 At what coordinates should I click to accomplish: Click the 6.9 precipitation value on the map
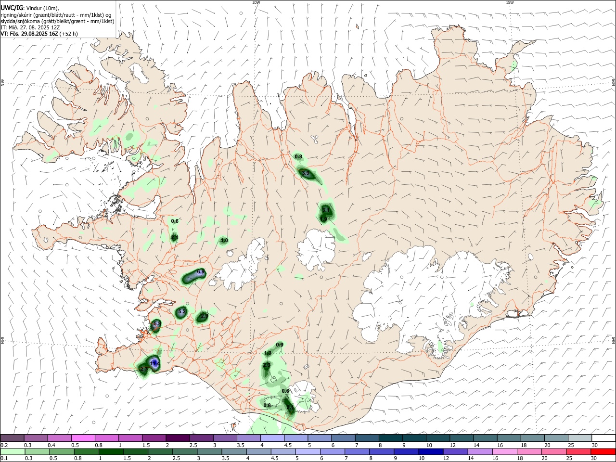(201, 272)
